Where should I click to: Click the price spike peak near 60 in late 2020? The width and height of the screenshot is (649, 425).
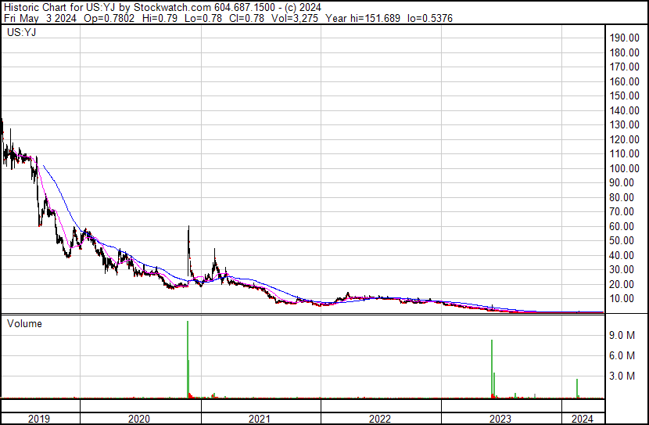[188, 226]
